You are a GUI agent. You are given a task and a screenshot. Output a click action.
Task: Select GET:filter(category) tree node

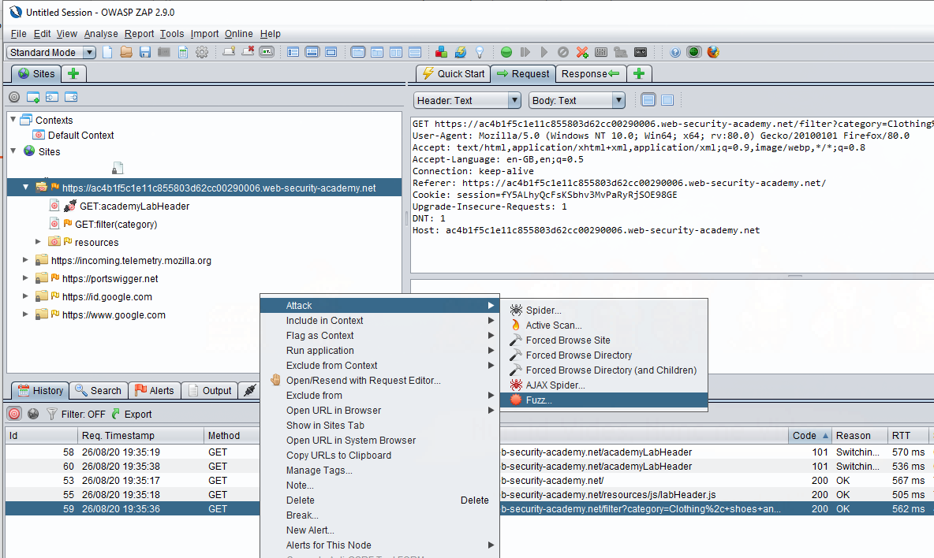coord(115,225)
